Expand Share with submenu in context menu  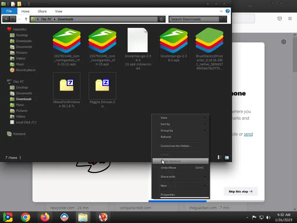click(180, 177)
